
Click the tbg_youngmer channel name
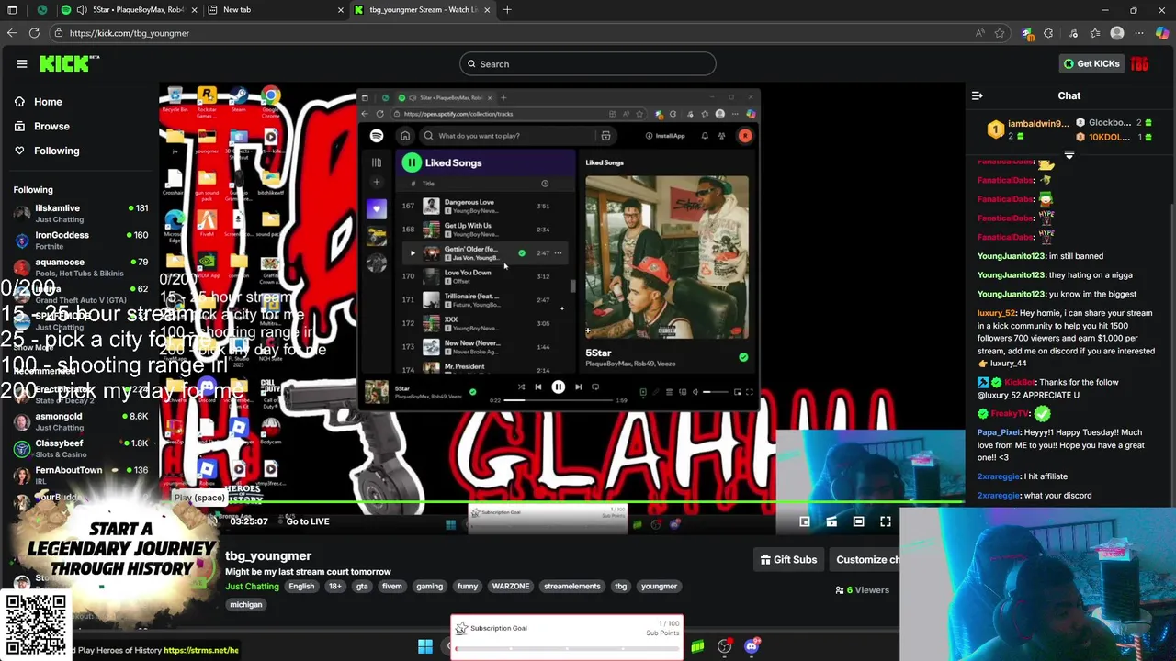pyautogui.click(x=268, y=555)
